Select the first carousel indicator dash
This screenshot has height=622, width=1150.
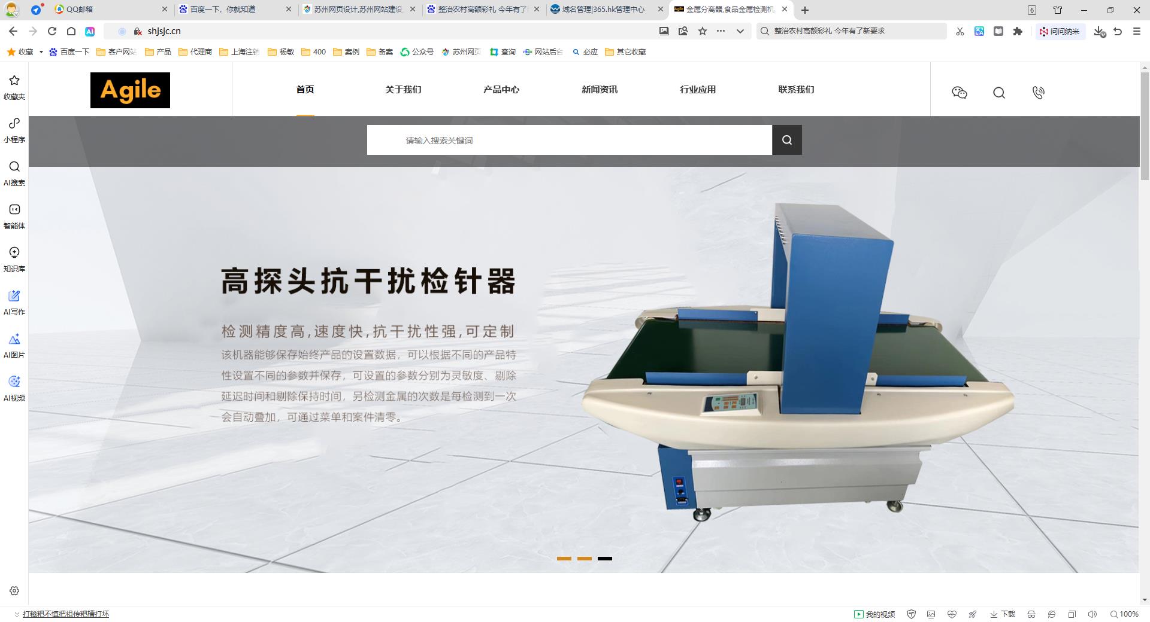coord(564,559)
